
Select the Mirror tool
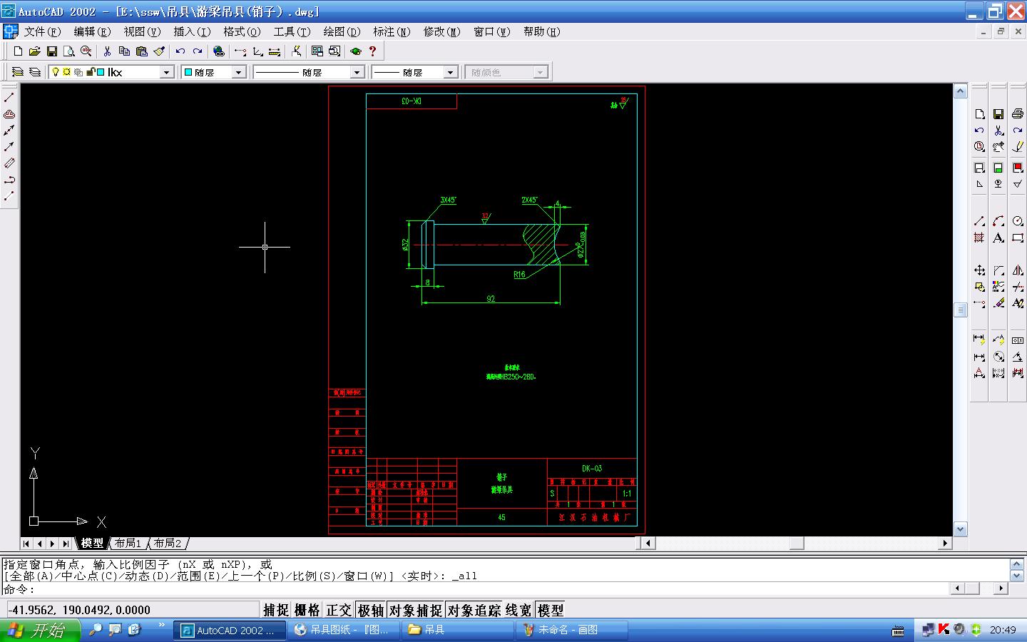click(x=1018, y=270)
